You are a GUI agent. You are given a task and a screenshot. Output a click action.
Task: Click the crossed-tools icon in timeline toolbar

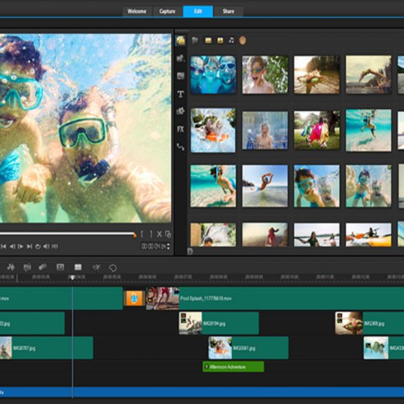pyautogui.click(x=97, y=267)
